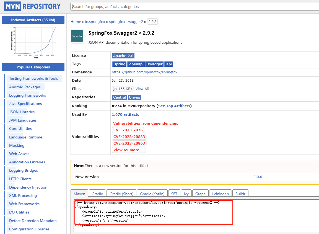Screen dimensions: 319x234
Task: Click the 2.9.2 version breadcrumb badge
Action: click(x=152, y=22)
